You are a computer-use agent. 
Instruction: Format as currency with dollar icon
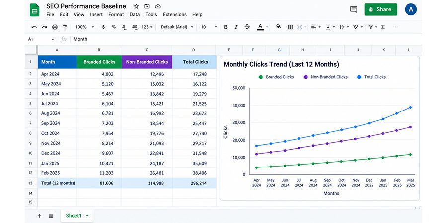coord(103,27)
